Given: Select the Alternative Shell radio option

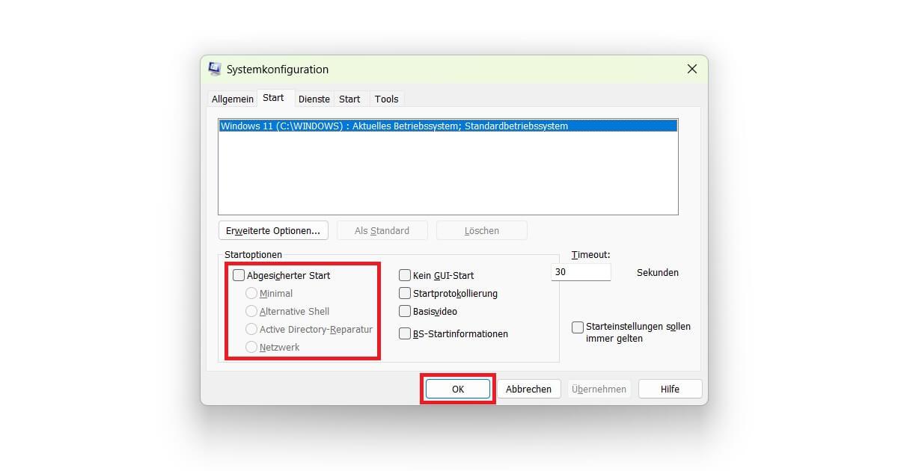Looking at the screenshot, I should pyautogui.click(x=251, y=311).
